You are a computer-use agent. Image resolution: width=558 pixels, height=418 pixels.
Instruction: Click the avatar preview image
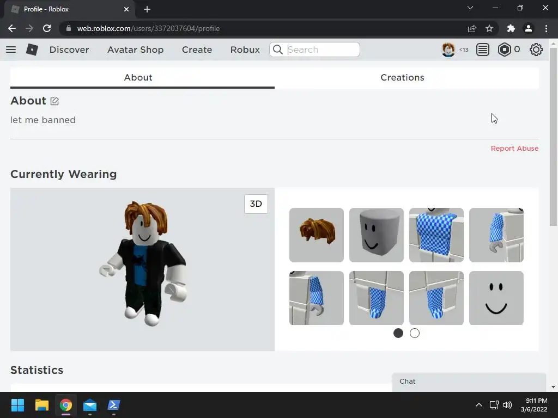tap(142, 269)
